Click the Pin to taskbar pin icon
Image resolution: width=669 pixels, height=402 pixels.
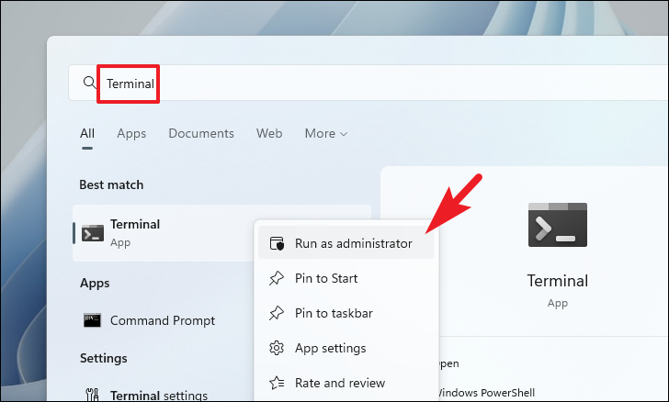click(277, 313)
